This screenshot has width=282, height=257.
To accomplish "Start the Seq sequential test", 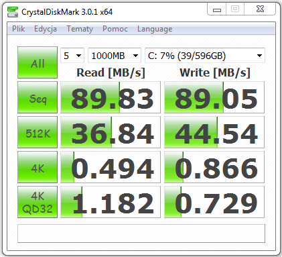I will point(38,97).
